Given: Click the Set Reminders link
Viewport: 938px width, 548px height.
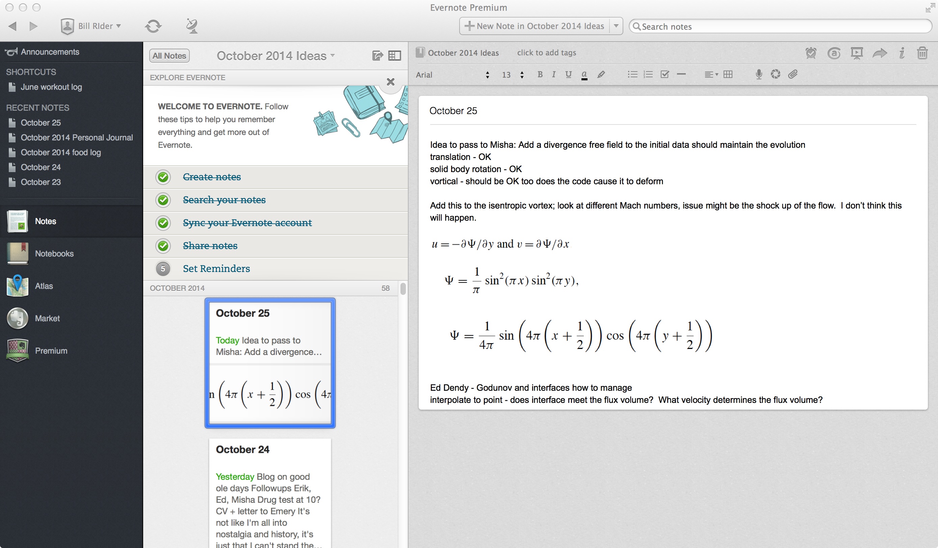Looking at the screenshot, I should (x=216, y=269).
